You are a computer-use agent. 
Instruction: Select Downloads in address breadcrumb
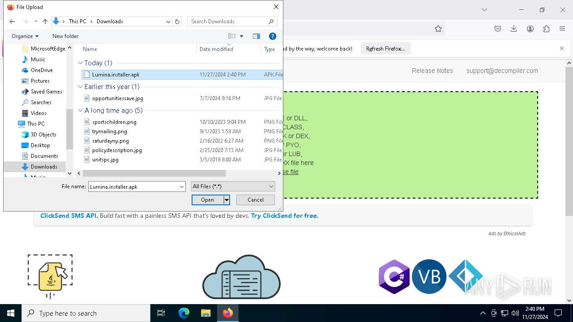110,21
